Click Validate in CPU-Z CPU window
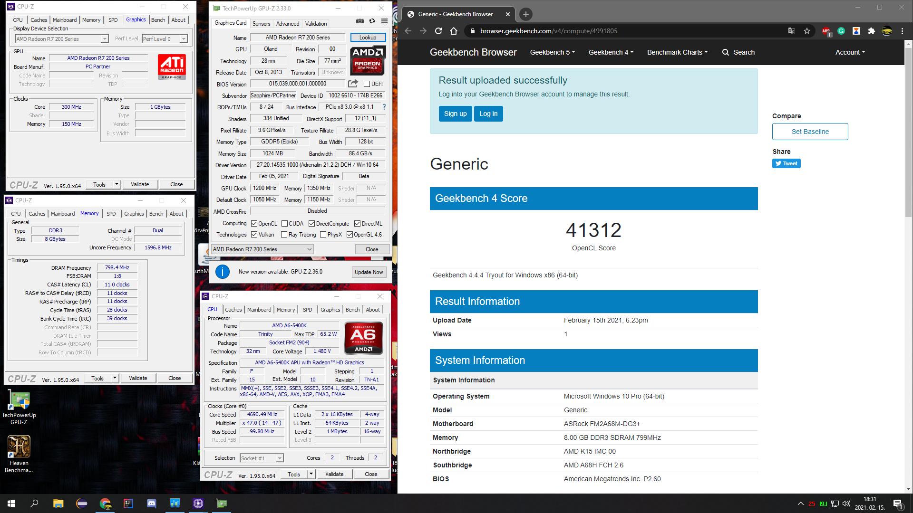The height and width of the screenshot is (513, 913). click(x=334, y=474)
